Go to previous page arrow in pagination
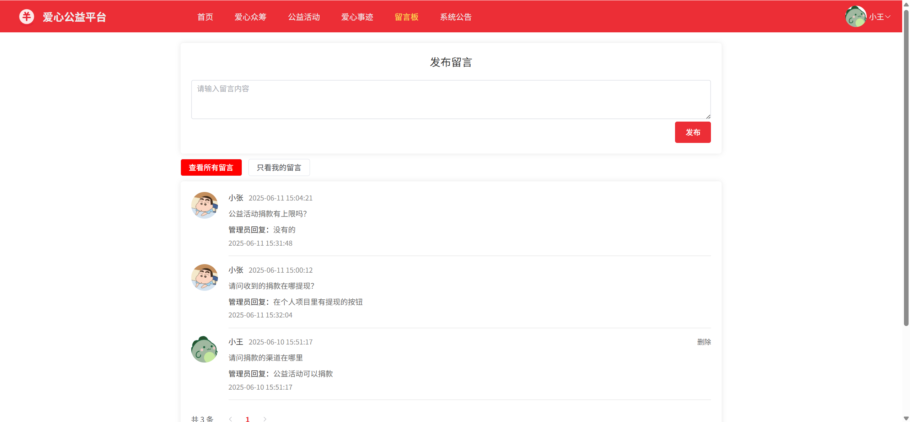The height and width of the screenshot is (422, 910). (231, 419)
